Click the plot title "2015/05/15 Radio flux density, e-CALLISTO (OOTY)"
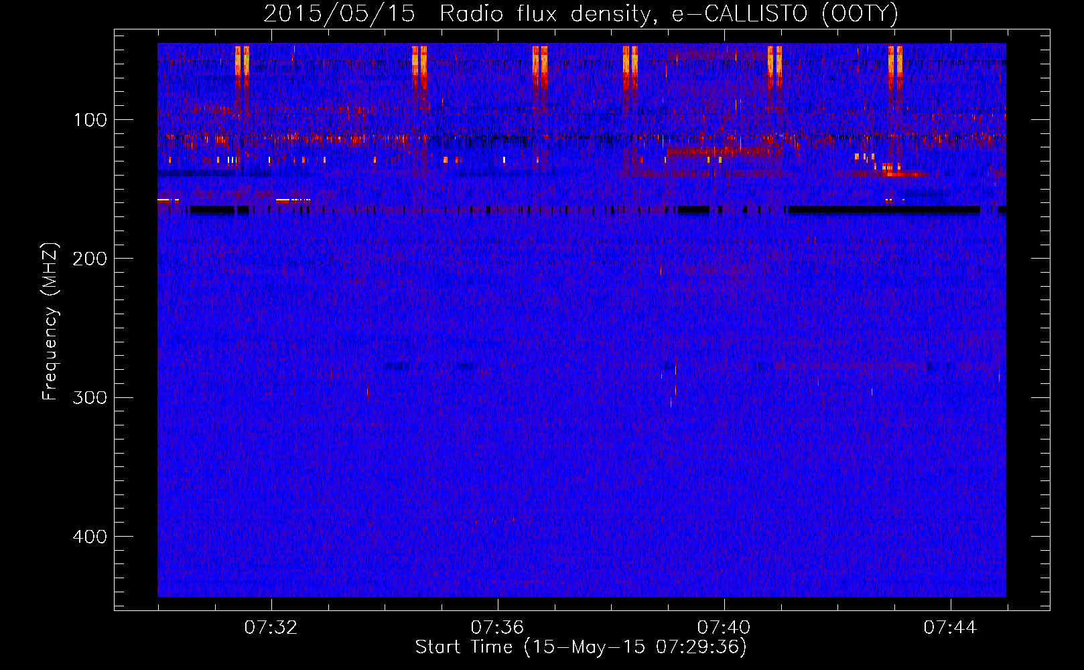 (581, 14)
